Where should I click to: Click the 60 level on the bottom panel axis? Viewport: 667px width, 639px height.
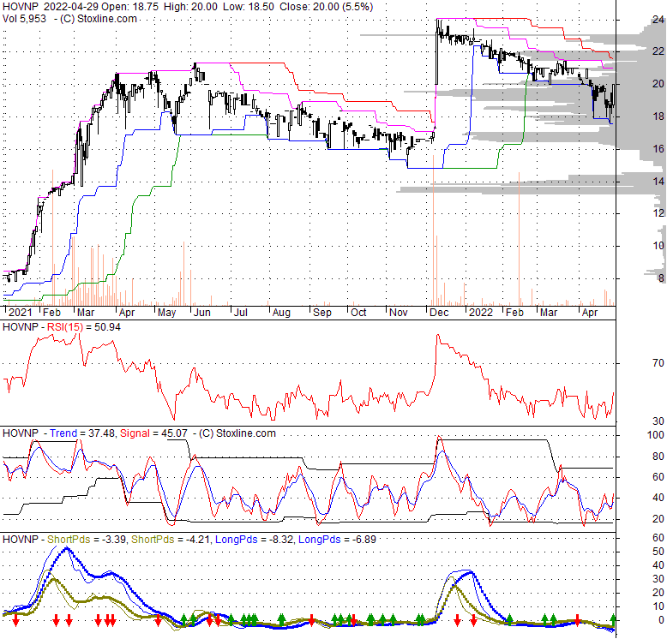click(x=658, y=538)
